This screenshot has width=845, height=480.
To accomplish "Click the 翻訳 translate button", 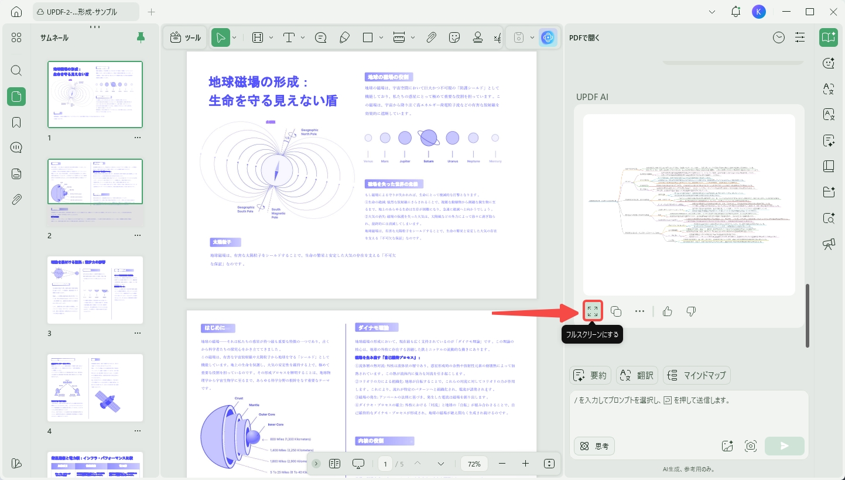I will [637, 375].
